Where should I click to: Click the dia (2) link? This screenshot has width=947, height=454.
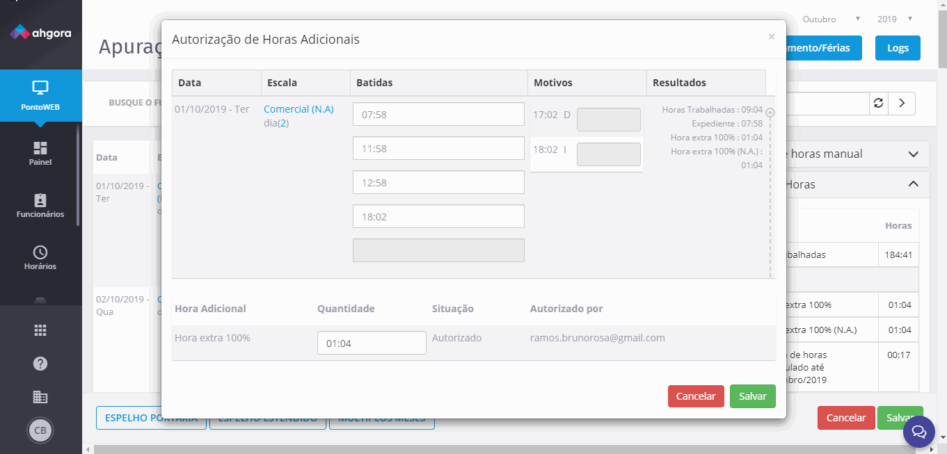tap(282, 123)
